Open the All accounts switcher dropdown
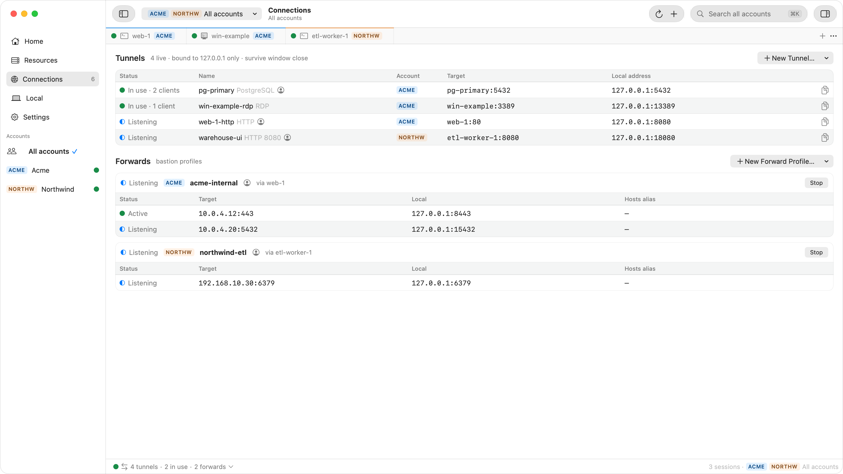843x474 pixels. pos(202,14)
